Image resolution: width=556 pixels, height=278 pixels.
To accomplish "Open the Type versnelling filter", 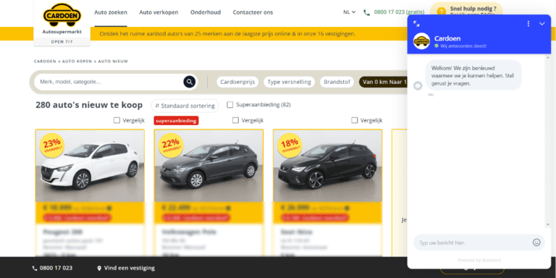I will coord(289,82).
